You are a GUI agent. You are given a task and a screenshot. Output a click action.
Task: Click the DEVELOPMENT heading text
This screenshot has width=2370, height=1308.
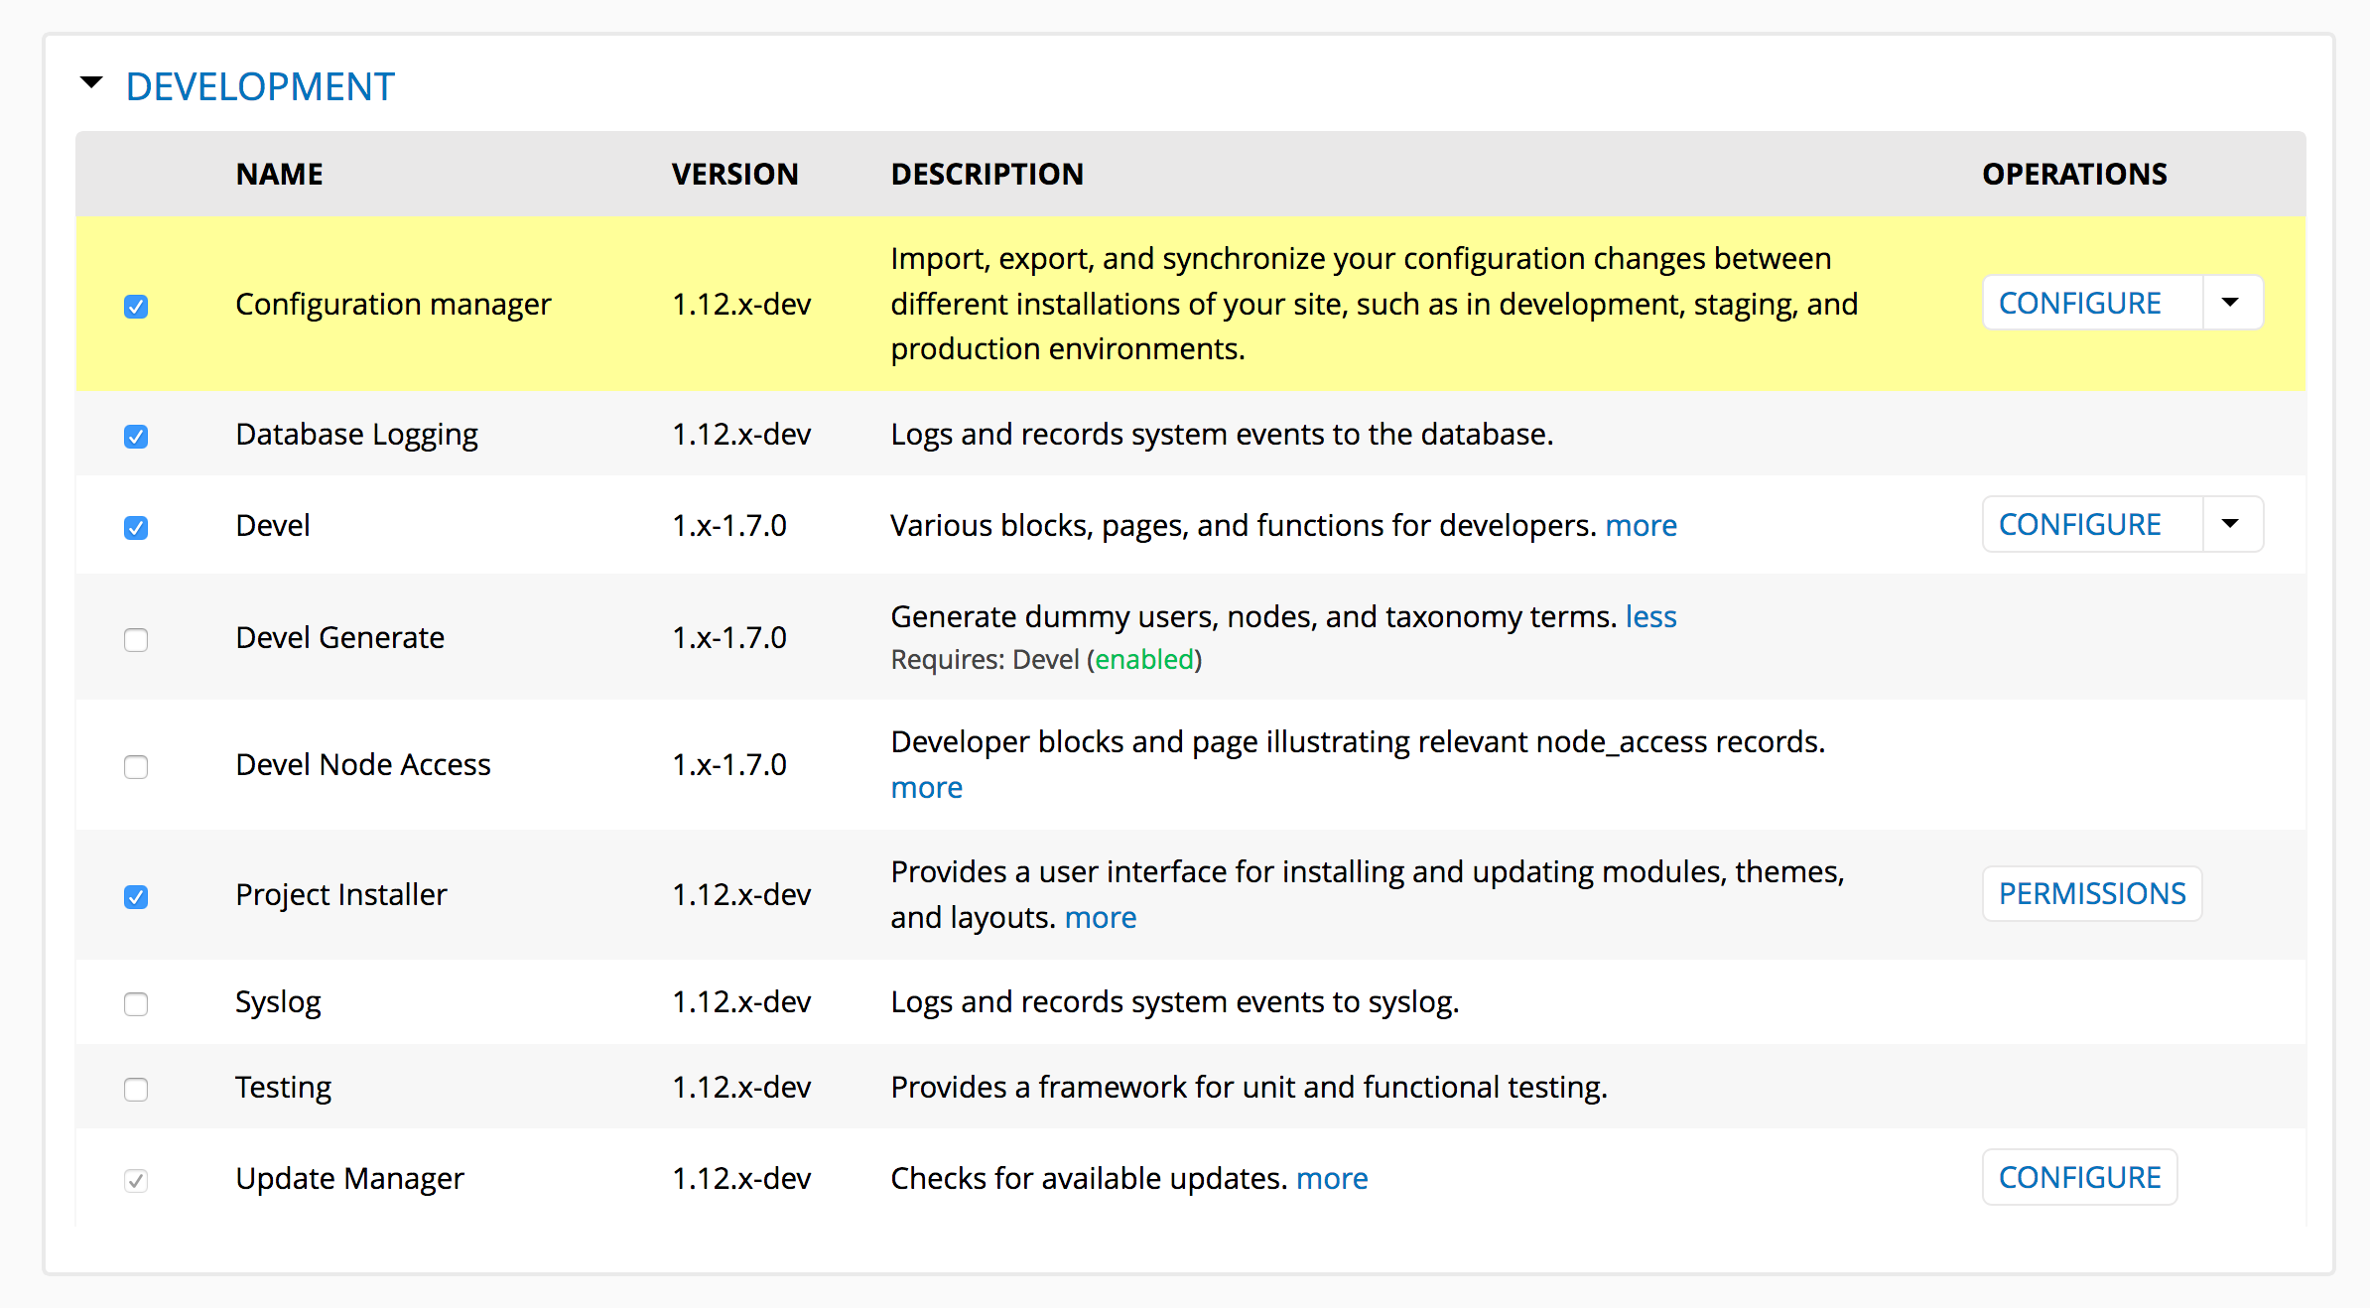coord(260,86)
